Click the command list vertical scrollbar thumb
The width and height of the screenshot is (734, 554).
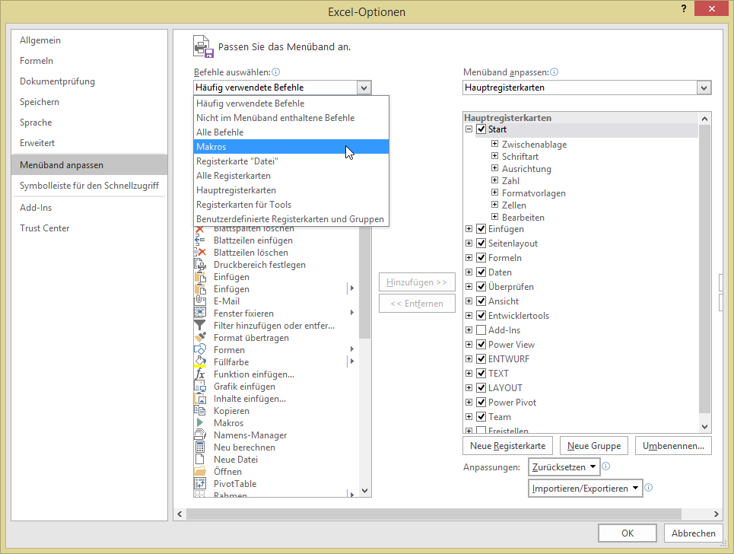[x=365, y=283]
